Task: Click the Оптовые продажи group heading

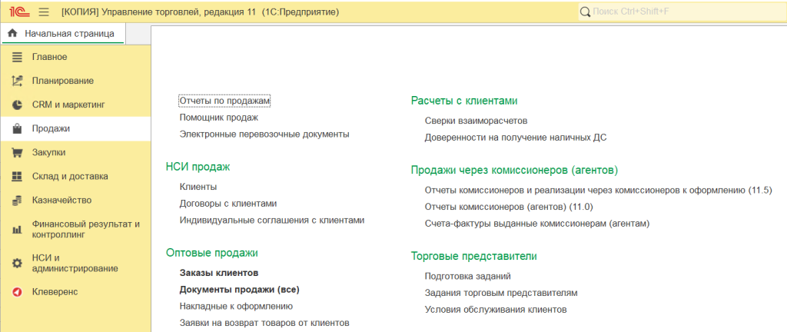Action: [212, 254]
